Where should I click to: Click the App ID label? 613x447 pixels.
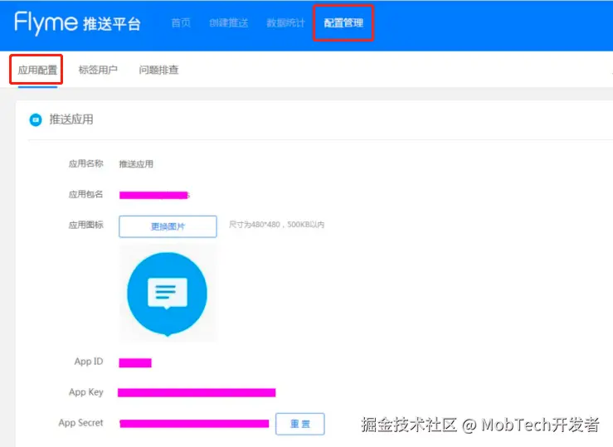pyautogui.click(x=89, y=362)
